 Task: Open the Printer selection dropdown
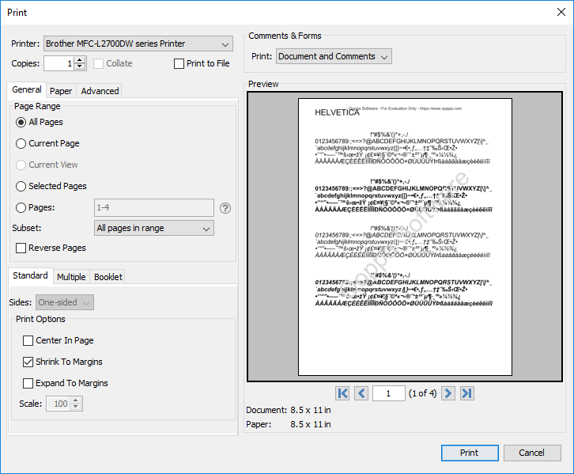coord(138,44)
